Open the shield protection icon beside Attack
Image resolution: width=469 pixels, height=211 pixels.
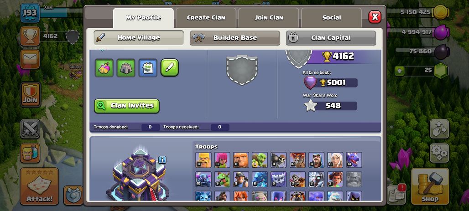click(73, 195)
